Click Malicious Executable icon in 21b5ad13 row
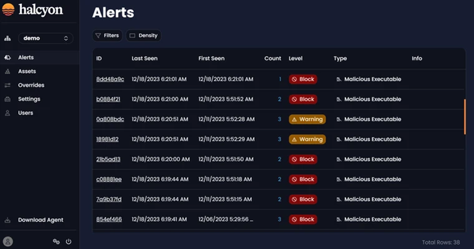 click(x=339, y=159)
